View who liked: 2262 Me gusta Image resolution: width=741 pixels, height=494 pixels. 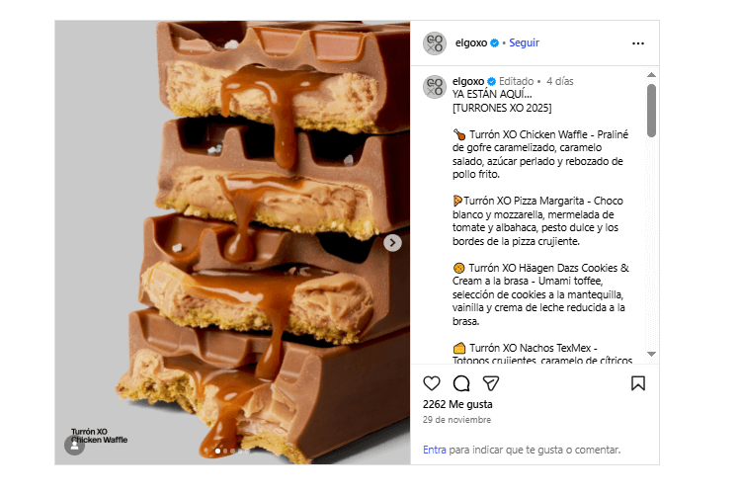pos(457,404)
